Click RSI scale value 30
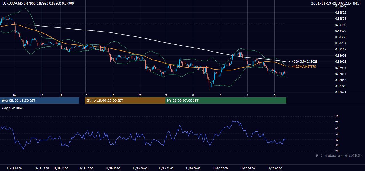365x171 pixels. point(337,145)
